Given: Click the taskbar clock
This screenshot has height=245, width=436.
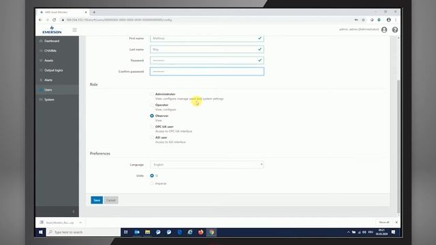Looking at the screenshot, I should pos(381,232).
